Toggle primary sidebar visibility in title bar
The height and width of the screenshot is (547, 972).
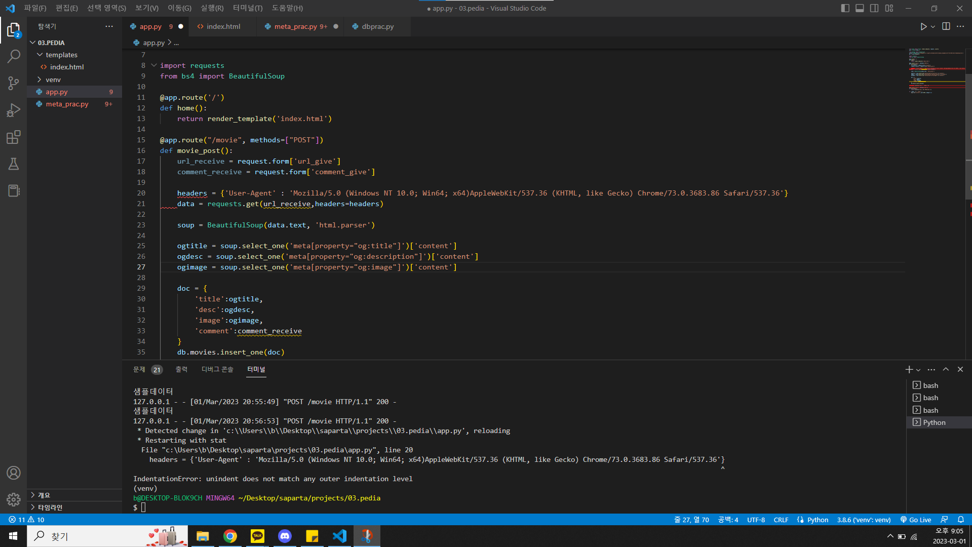[845, 8]
